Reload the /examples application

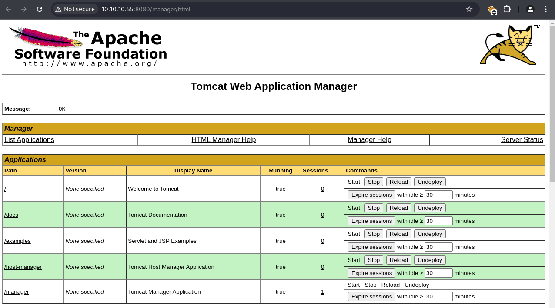(398, 234)
